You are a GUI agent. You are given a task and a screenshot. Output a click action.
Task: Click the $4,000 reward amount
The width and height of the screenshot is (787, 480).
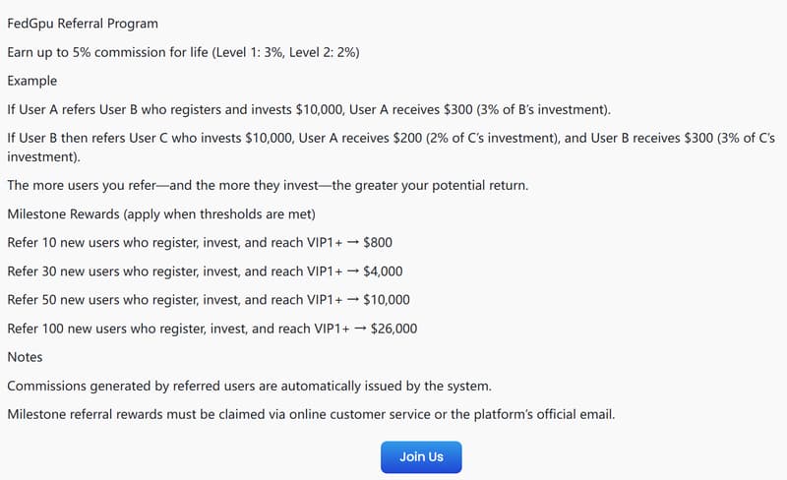[383, 271]
